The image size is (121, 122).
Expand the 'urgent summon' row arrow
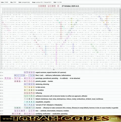click(x=3, y=73)
